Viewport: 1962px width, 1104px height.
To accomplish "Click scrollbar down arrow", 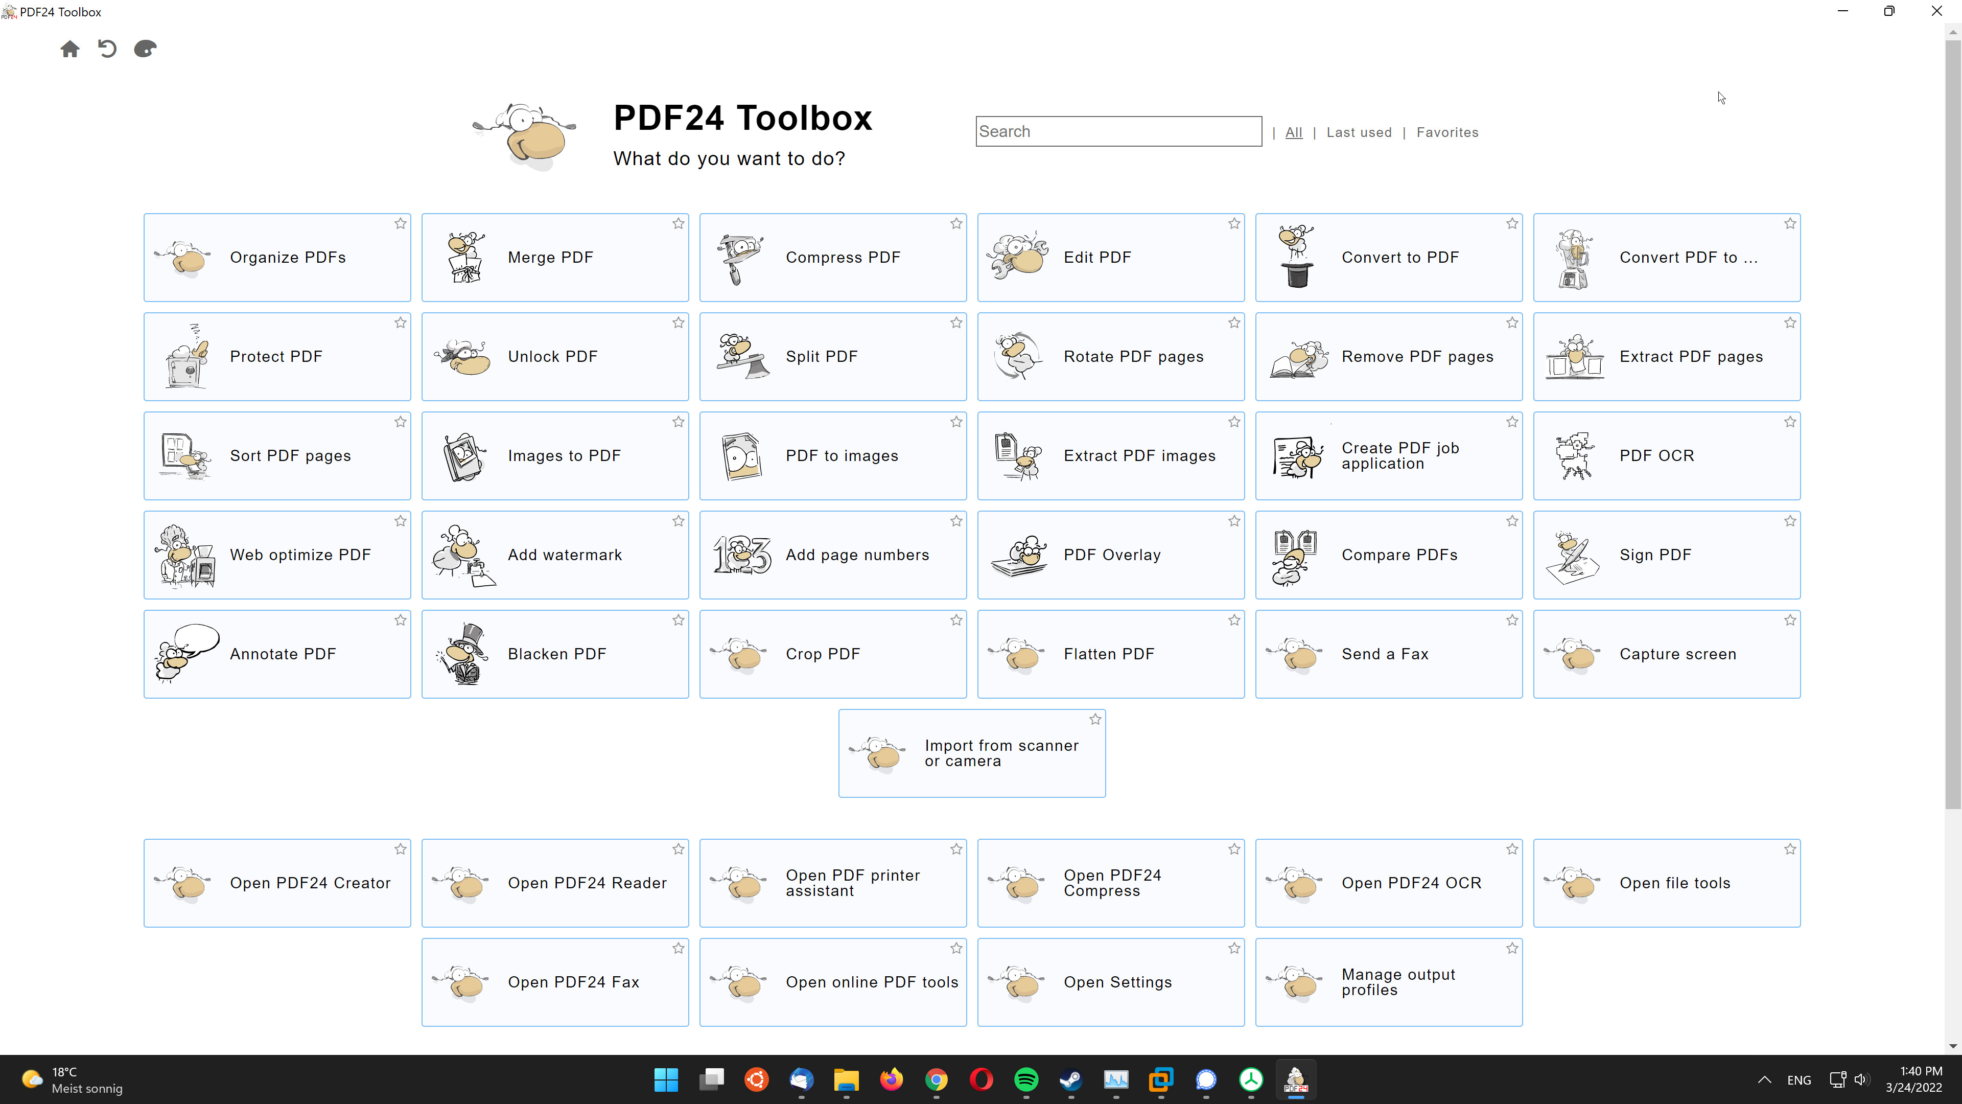I will pyautogui.click(x=1953, y=1046).
